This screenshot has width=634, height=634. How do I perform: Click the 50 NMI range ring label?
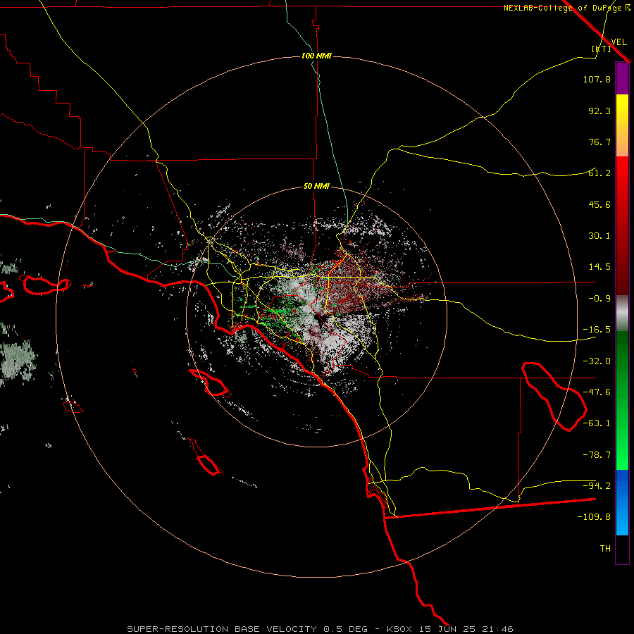(316, 187)
